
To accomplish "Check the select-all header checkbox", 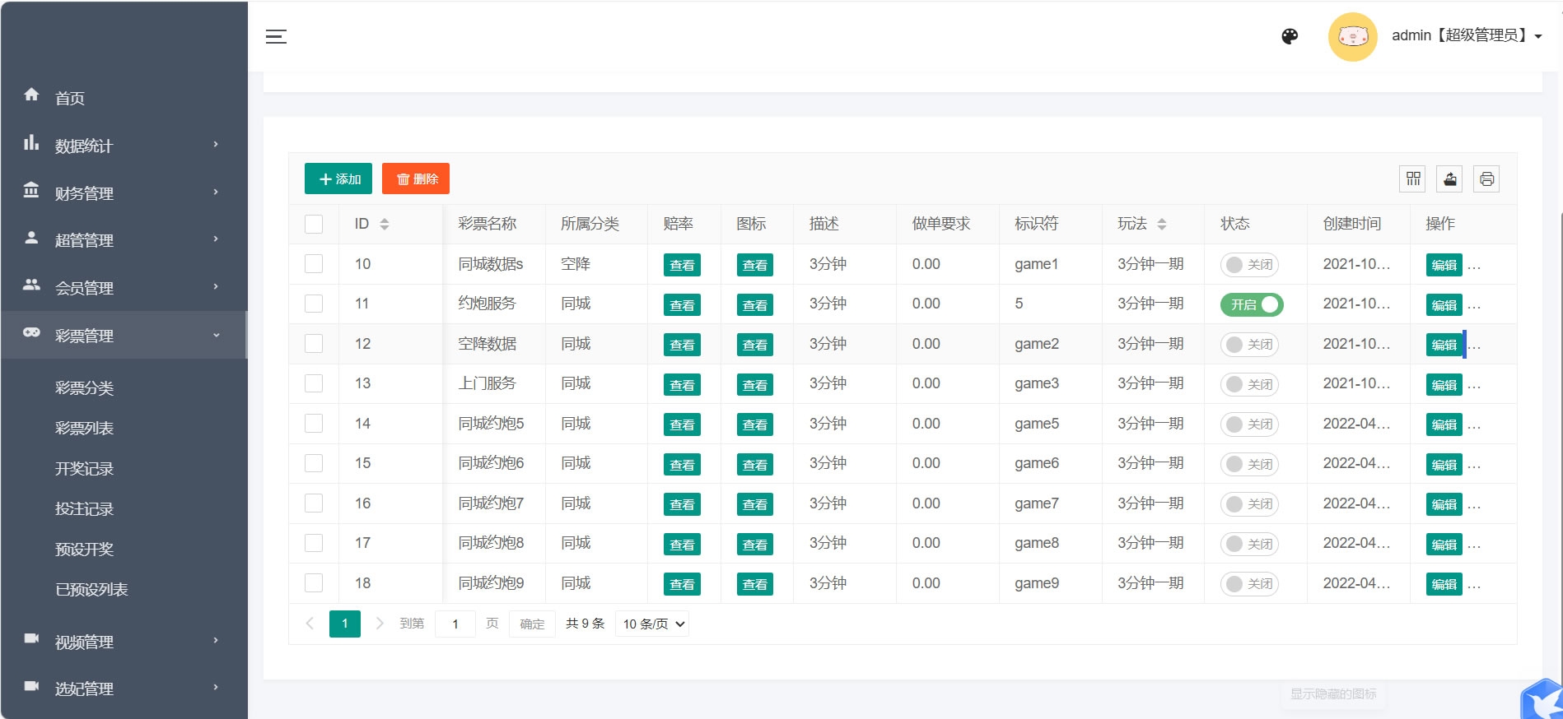I will pos(314,224).
